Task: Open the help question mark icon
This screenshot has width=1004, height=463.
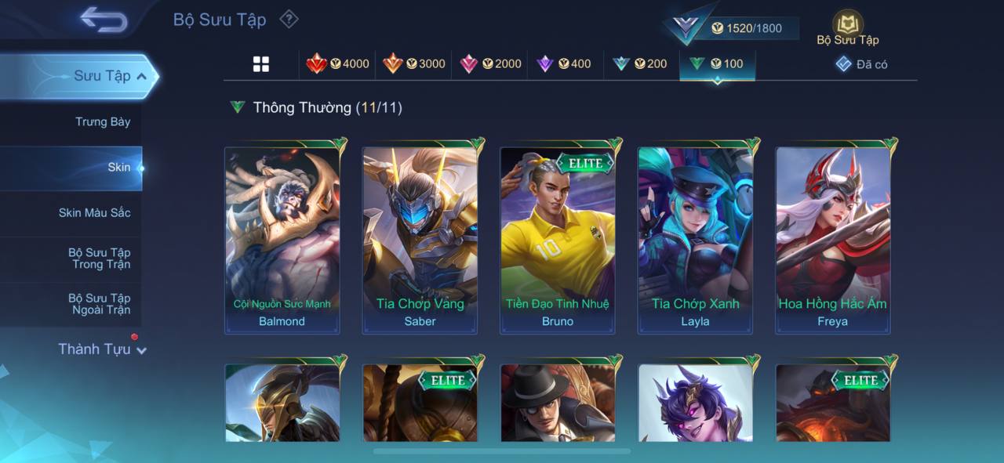Action: pyautogui.click(x=289, y=19)
